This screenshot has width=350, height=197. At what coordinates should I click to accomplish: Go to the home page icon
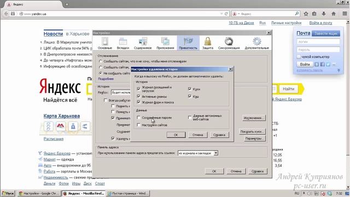tap(334, 14)
